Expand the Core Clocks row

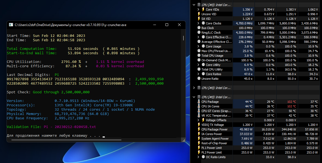198,23
